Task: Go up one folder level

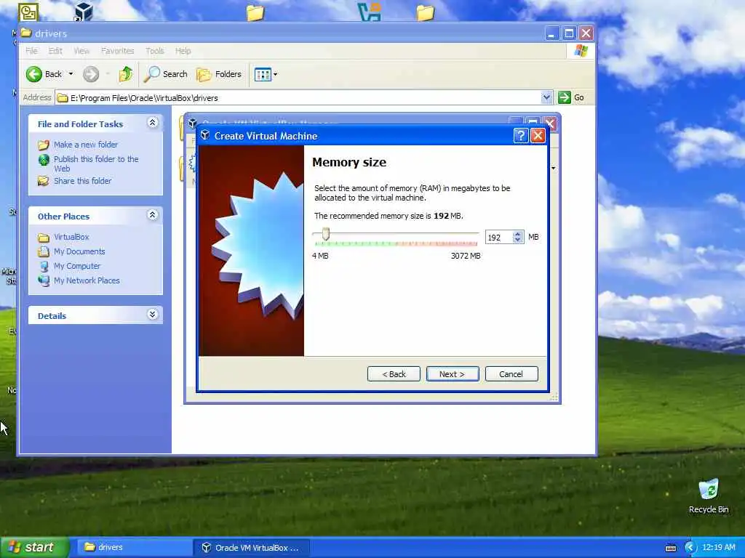Action: click(x=125, y=74)
